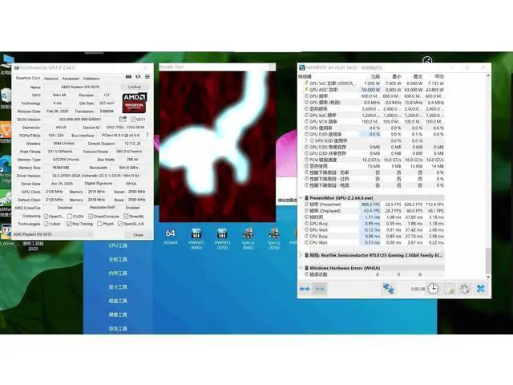Viewport: 513px width, 385px height.
Task: Collapse the PresentMon sensor group
Action: point(301,198)
